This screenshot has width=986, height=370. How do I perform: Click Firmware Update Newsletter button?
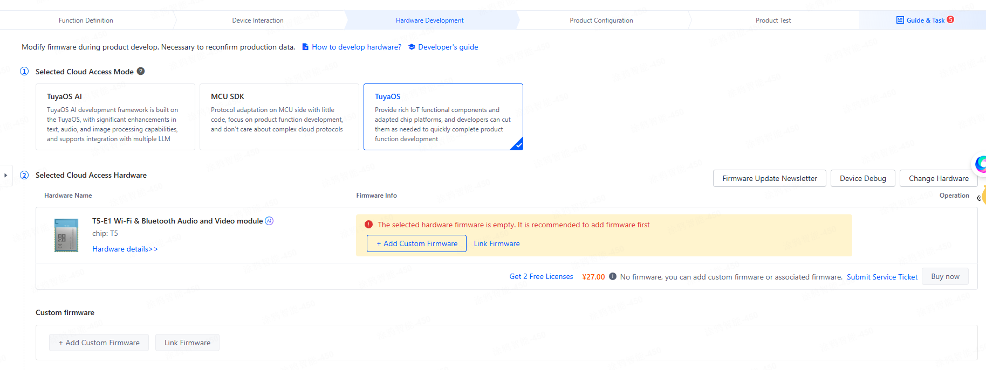click(770, 178)
